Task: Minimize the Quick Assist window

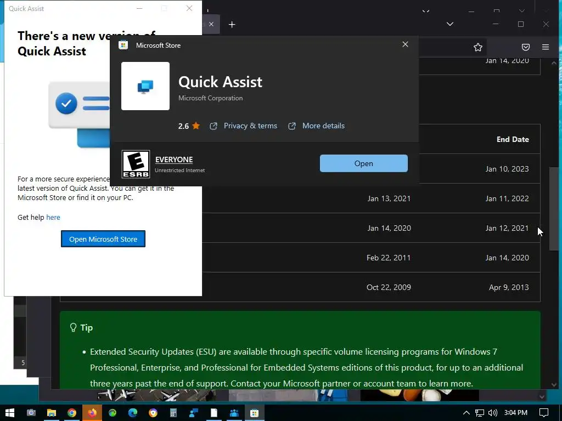Action: [x=139, y=8]
